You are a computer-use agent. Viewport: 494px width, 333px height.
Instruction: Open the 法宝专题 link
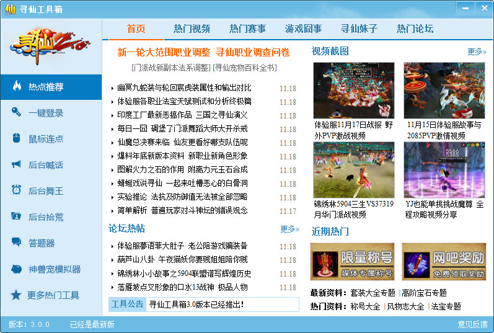click(446, 306)
